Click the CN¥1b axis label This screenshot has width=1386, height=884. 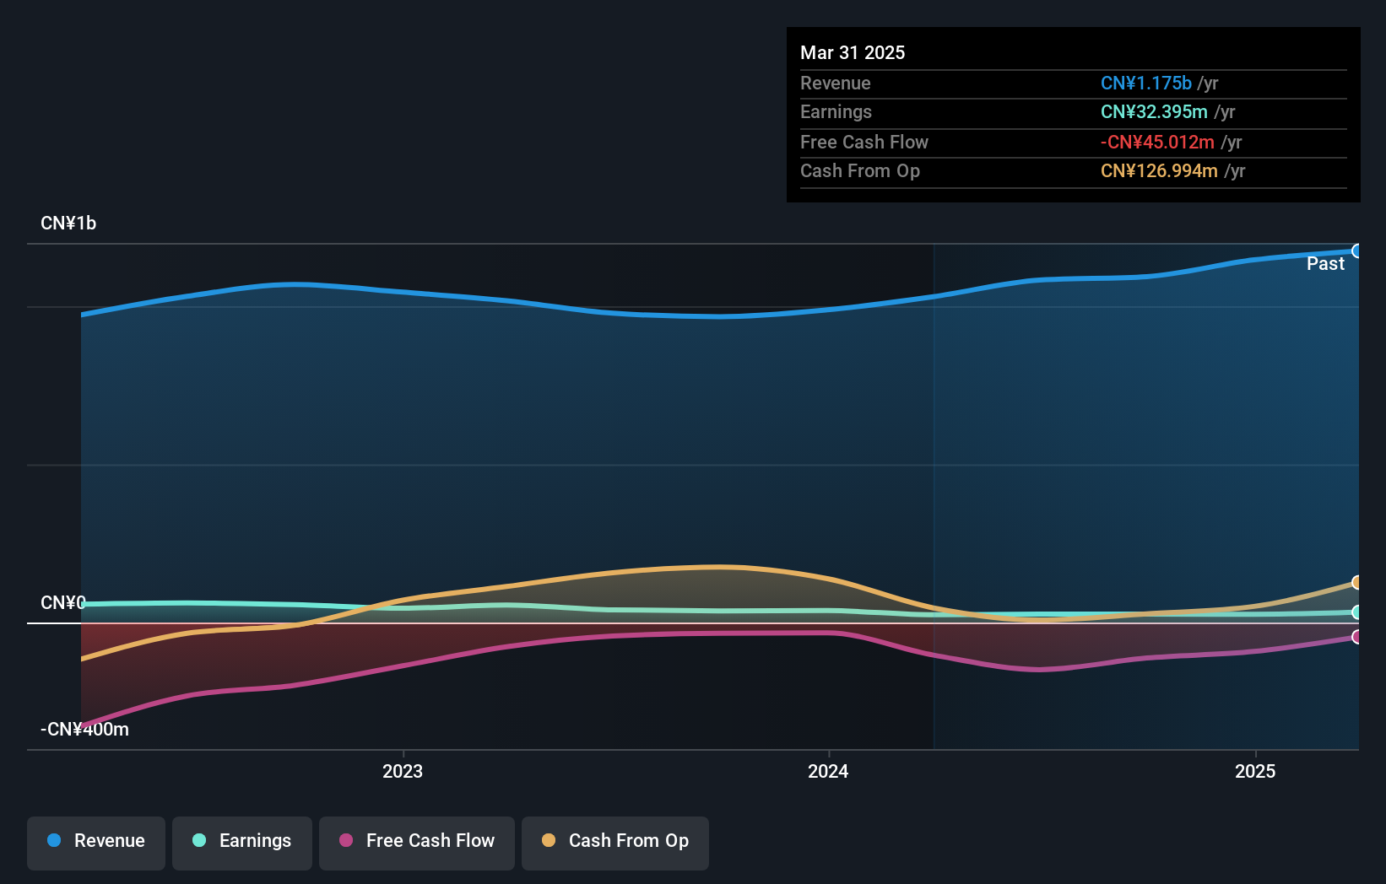pos(68,224)
